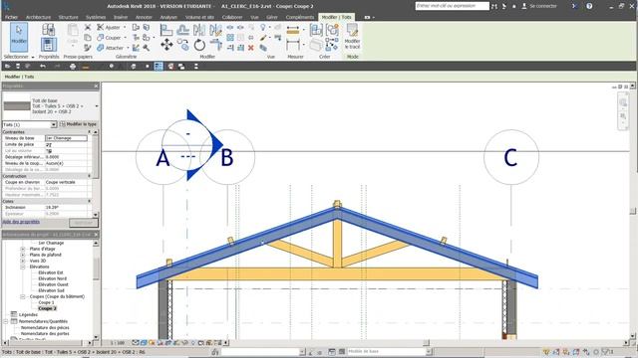Screen dimensions: 638x358
Task: Click the Type Properties icon above Propriétés
Action: pos(49,29)
